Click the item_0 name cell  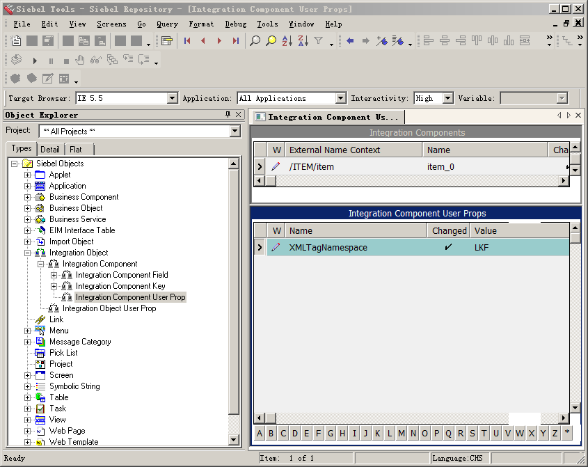[x=485, y=167]
